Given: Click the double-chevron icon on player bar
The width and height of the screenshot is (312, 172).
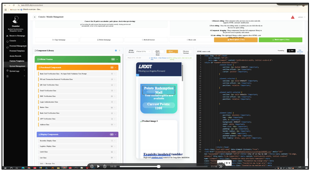Looking at the screenshot, I should coord(221,167).
